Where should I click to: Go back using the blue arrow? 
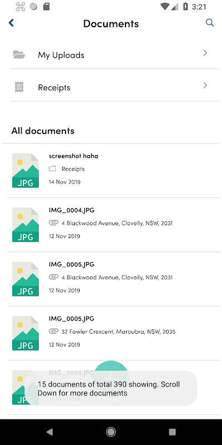point(11,23)
